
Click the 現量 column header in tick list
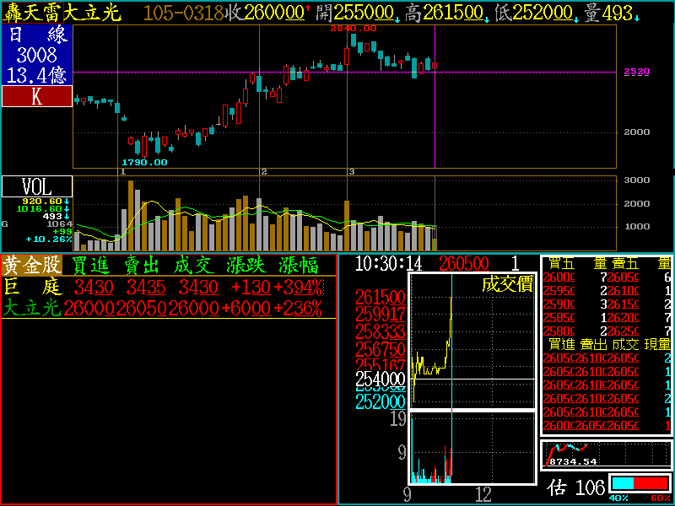(x=657, y=344)
